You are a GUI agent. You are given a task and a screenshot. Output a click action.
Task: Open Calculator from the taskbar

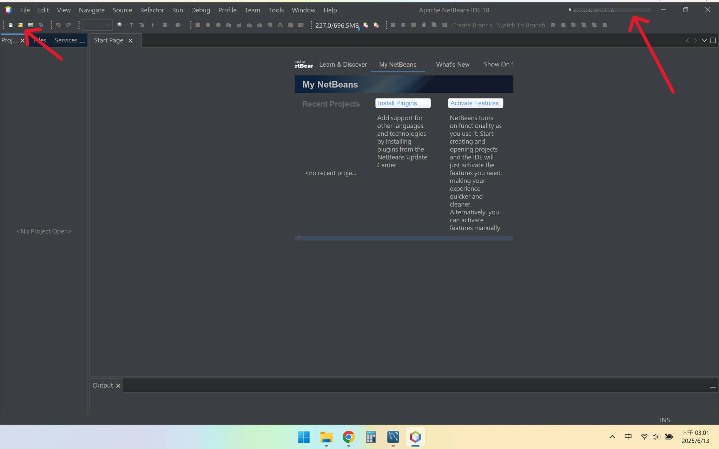coord(371,437)
